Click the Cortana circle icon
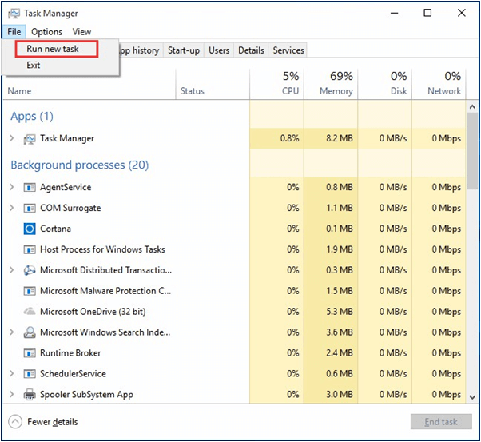481x442 pixels. pyautogui.click(x=30, y=229)
